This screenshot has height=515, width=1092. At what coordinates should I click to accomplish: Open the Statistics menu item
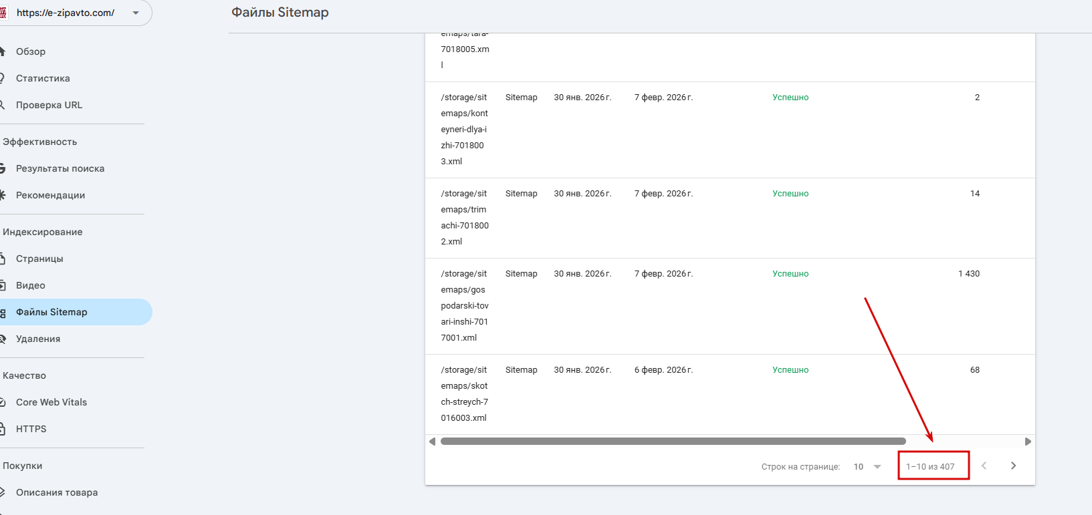point(43,78)
